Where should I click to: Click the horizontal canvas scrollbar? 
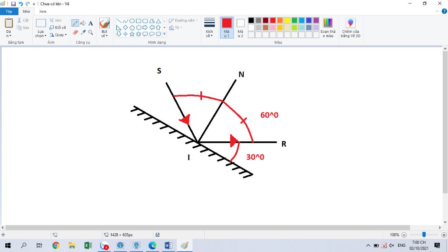point(208,227)
